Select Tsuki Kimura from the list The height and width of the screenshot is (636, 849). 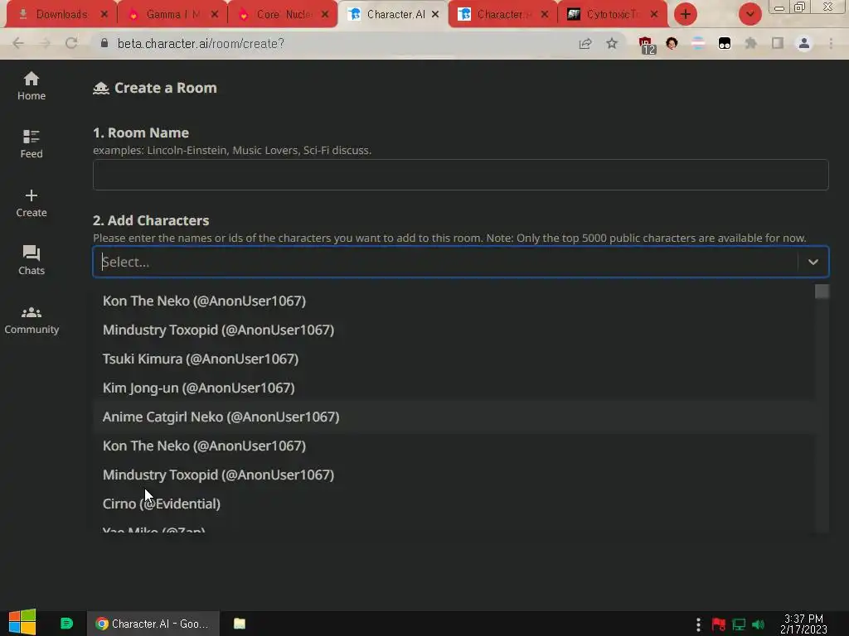point(454,359)
